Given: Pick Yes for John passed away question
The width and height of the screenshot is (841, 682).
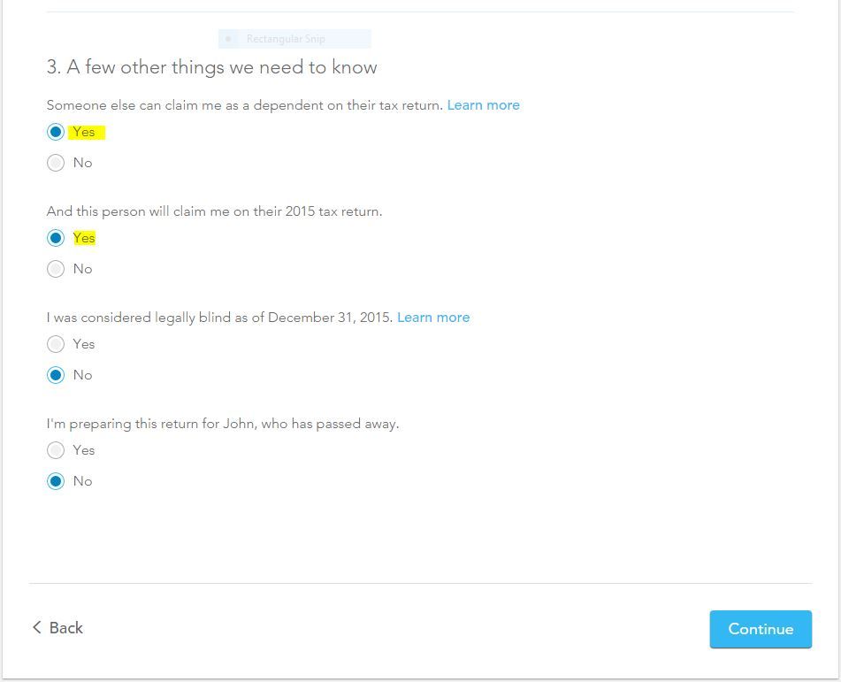Looking at the screenshot, I should [x=56, y=450].
